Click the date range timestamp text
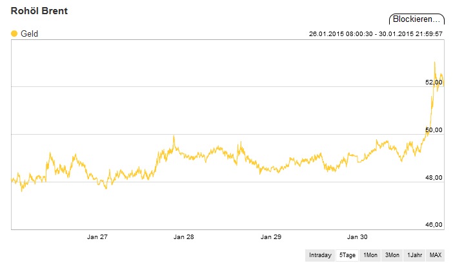 tap(376, 34)
